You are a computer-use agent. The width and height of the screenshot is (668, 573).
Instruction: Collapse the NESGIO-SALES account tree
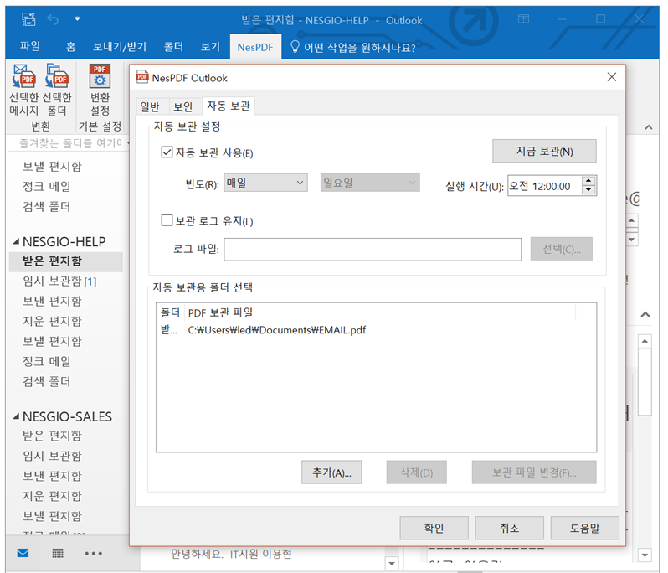(x=16, y=417)
